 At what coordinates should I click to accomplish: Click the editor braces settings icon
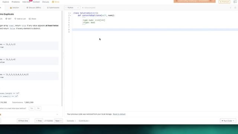235,7
